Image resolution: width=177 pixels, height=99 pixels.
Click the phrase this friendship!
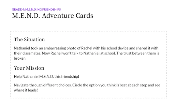67,77
